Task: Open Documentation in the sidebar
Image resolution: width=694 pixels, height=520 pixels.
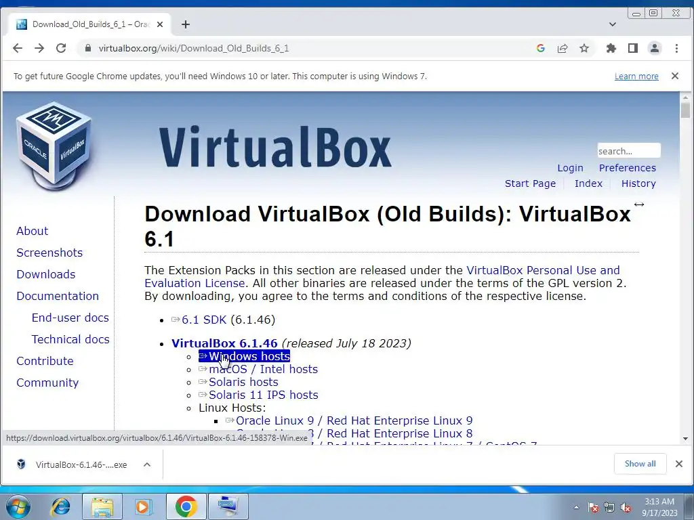Action: pos(58,296)
